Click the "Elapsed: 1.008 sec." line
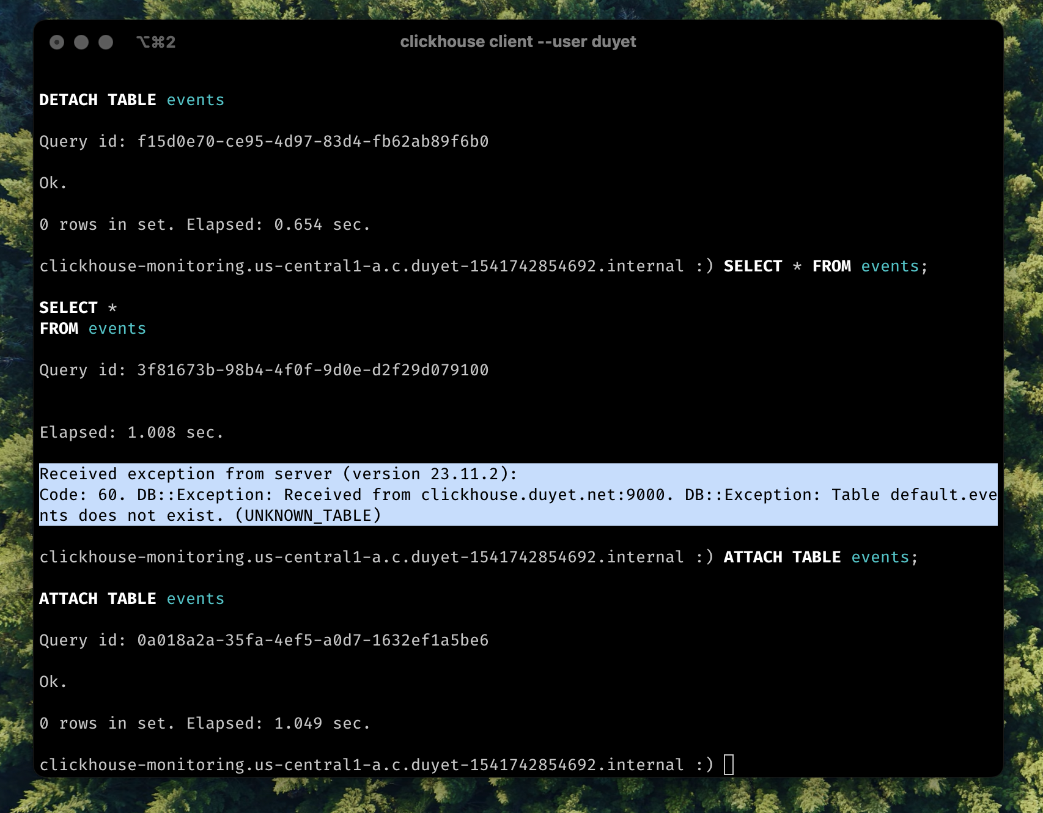 pos(131,432)
